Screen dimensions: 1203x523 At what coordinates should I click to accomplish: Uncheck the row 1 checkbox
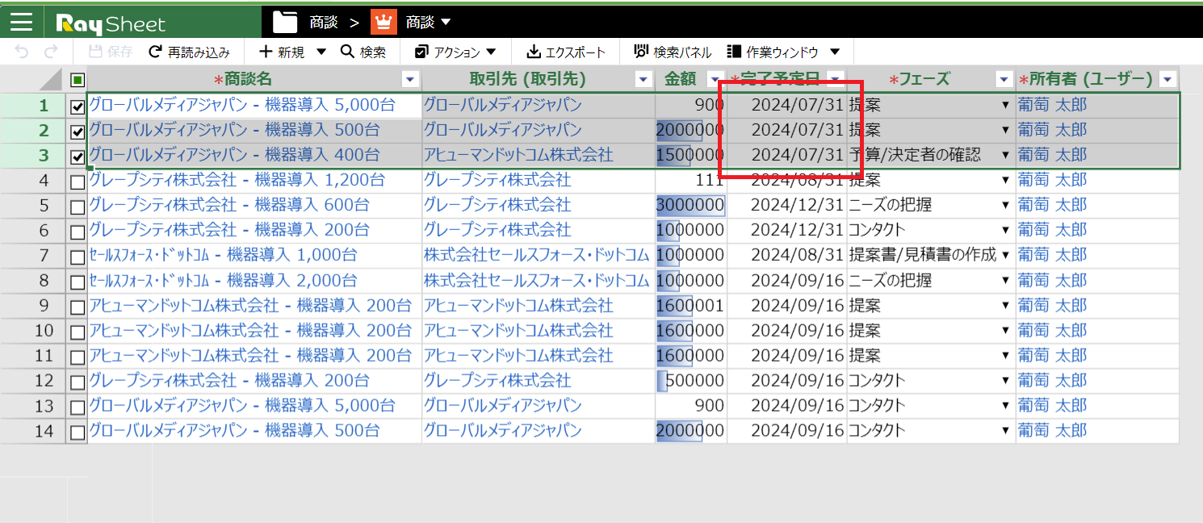tap(78, 107)
